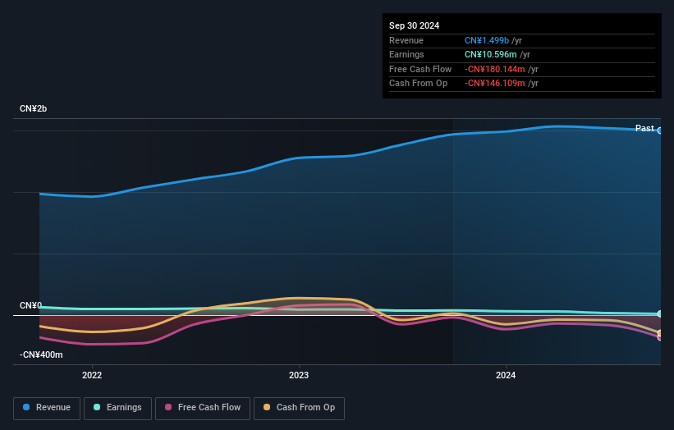Select the CN¥1.499b revenue value

(487, 40)
